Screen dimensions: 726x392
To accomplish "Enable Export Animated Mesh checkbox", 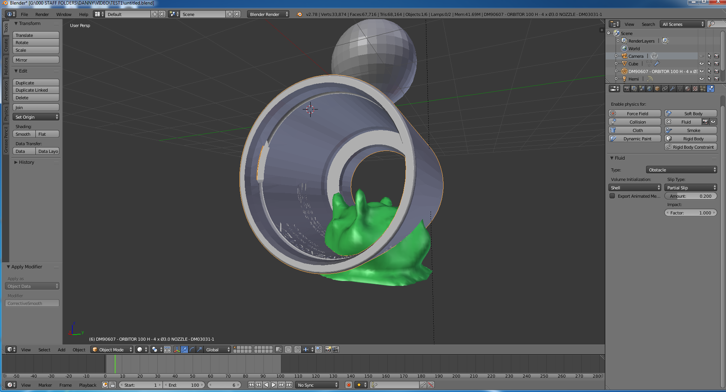I will coord(612,196).
